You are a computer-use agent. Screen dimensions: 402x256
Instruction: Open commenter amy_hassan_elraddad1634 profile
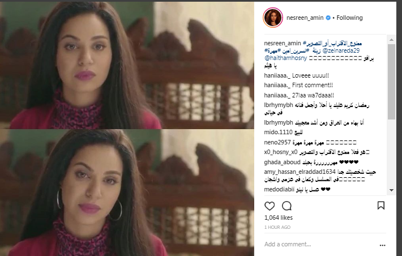300,172
